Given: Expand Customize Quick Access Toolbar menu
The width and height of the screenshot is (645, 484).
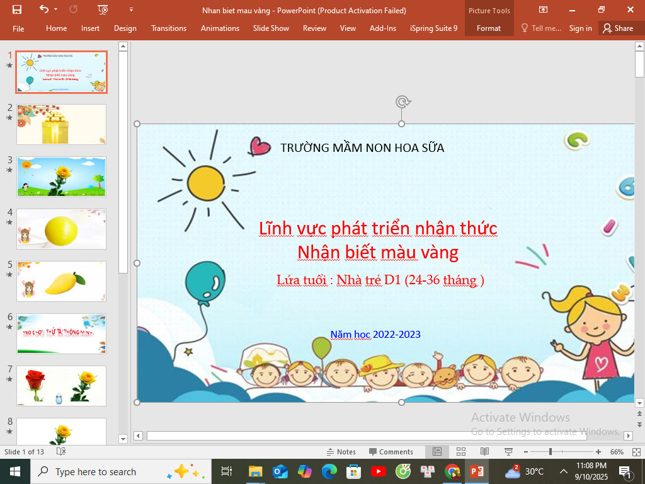Looking at the screenshot, I should 131,9.
